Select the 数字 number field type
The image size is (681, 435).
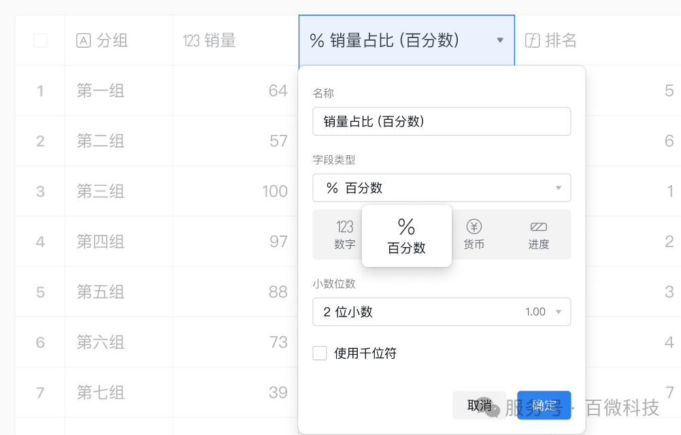coord(344,234)
